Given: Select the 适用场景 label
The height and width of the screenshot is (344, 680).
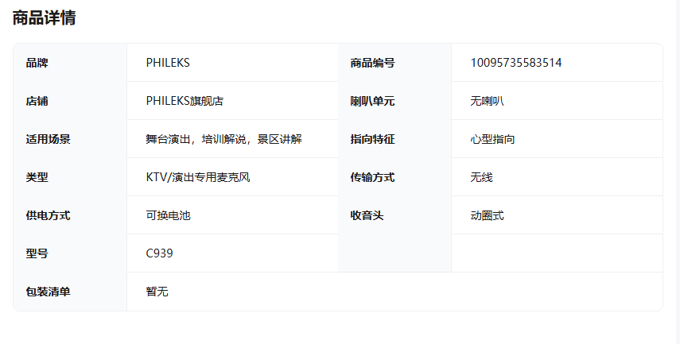Looking at the screenshot, I should (49, 139).
